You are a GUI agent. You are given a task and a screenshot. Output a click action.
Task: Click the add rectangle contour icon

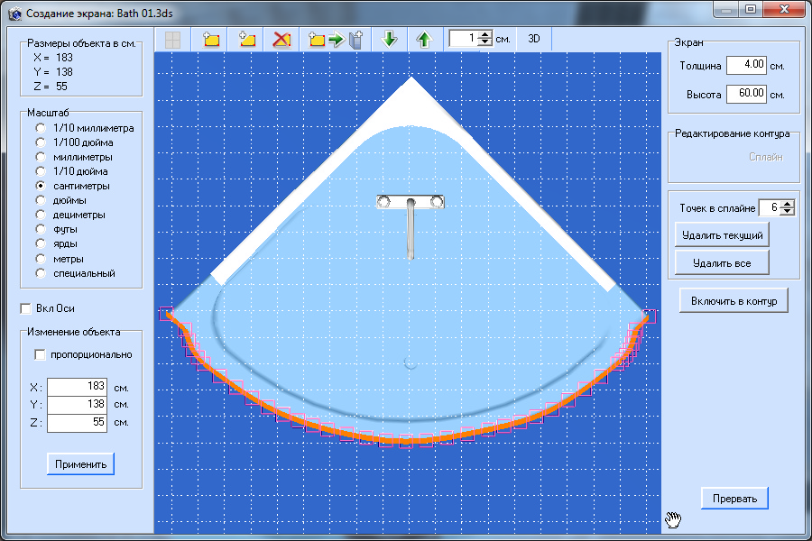click(x=212, y=40)
